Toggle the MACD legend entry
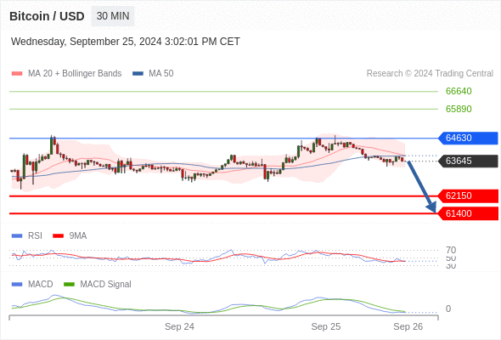Viewport: 501px width, 340px height. tap(32, 284)
